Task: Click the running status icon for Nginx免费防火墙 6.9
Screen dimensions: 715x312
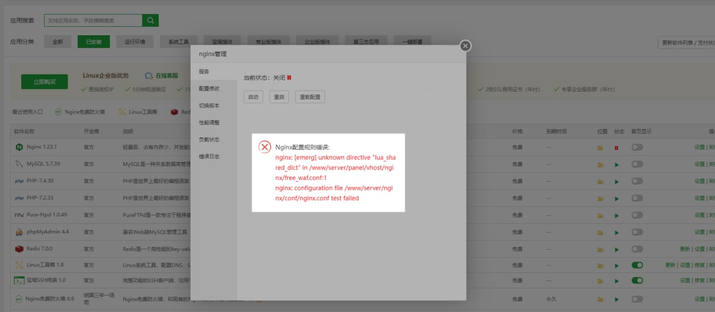Action: coord(617,299)
